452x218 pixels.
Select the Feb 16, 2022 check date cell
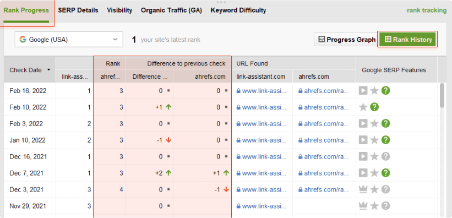click(30, 91)
